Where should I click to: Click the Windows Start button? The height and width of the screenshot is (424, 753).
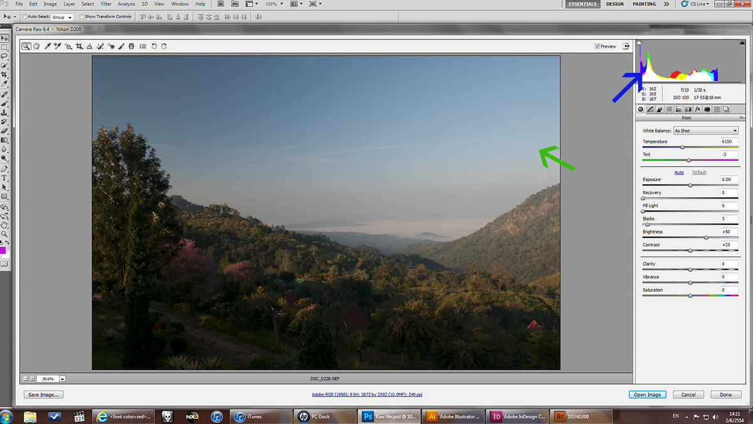point(7,416)
